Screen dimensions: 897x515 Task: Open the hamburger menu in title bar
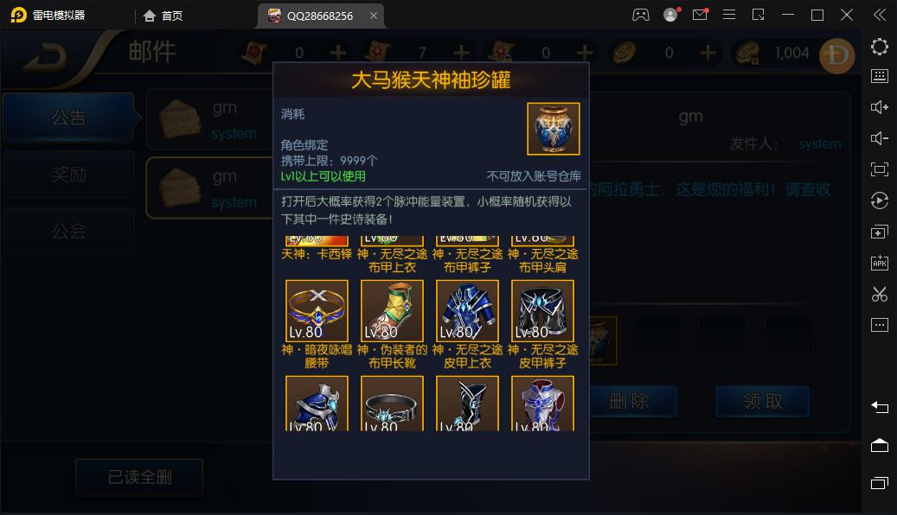tap(729, 15)
